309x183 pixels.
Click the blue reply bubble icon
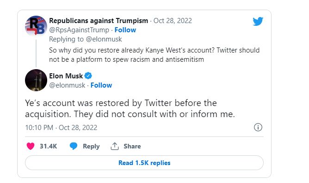[x=74, y=146]
